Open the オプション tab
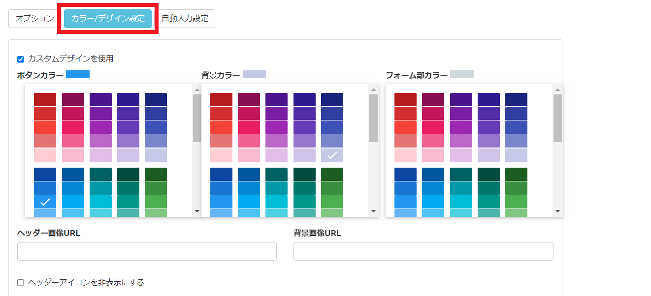This screenshot has height=296, width=651. (x=35, y=19)
